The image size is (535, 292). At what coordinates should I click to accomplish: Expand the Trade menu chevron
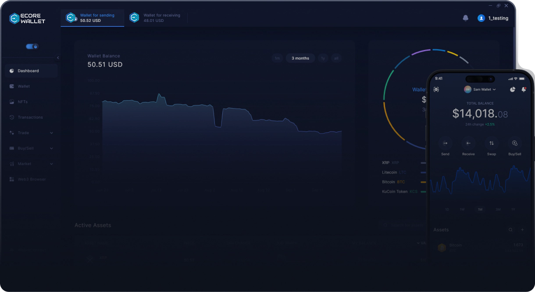click(51, 133)
